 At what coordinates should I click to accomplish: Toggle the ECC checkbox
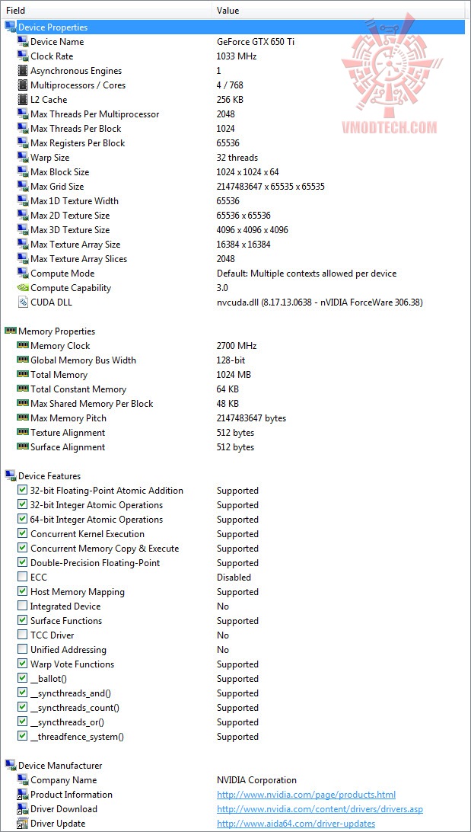click(x=22, y=577)
